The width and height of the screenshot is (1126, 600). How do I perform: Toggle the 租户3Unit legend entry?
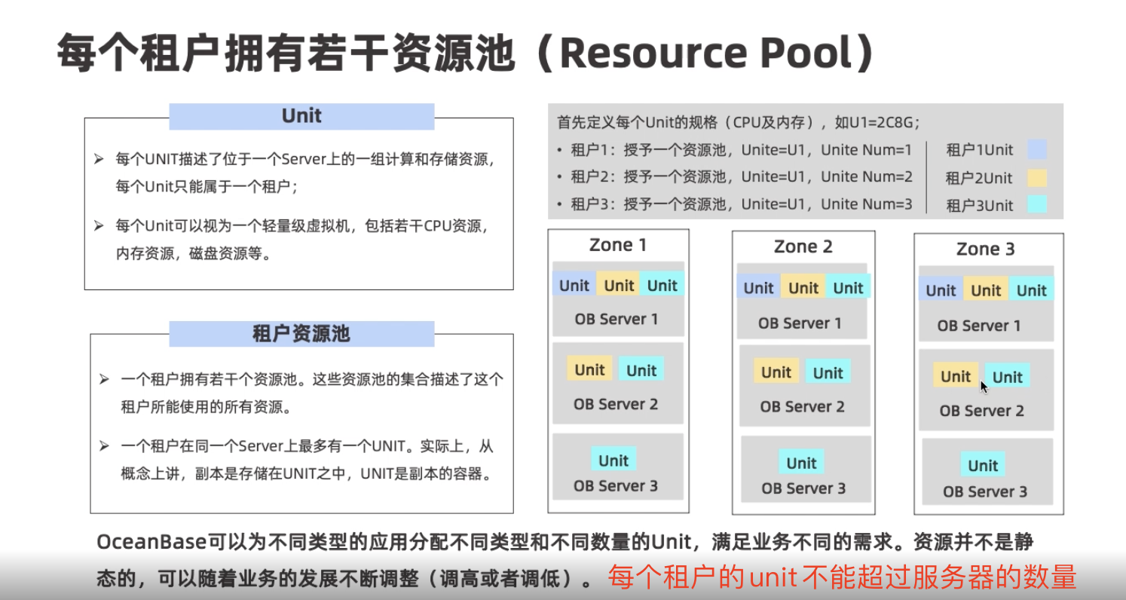(980, 205)
